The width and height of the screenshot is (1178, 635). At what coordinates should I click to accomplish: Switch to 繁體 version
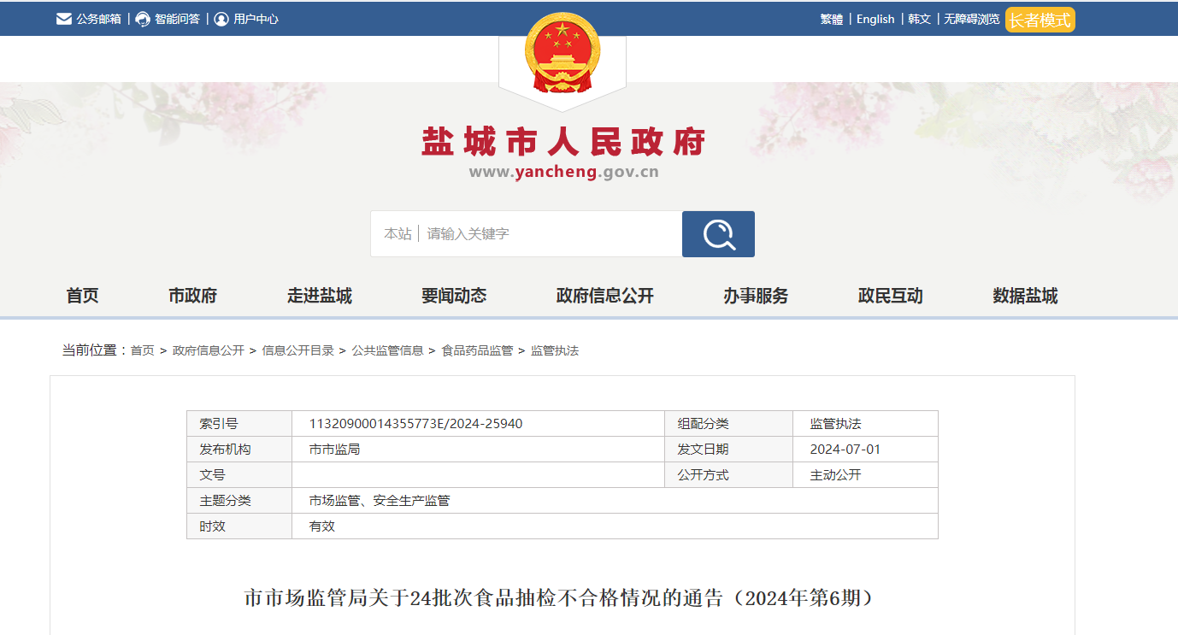click(x=832, y=19)
